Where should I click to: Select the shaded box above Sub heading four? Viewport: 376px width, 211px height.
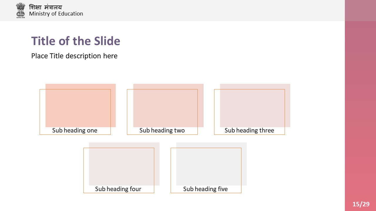click(124, 164)
